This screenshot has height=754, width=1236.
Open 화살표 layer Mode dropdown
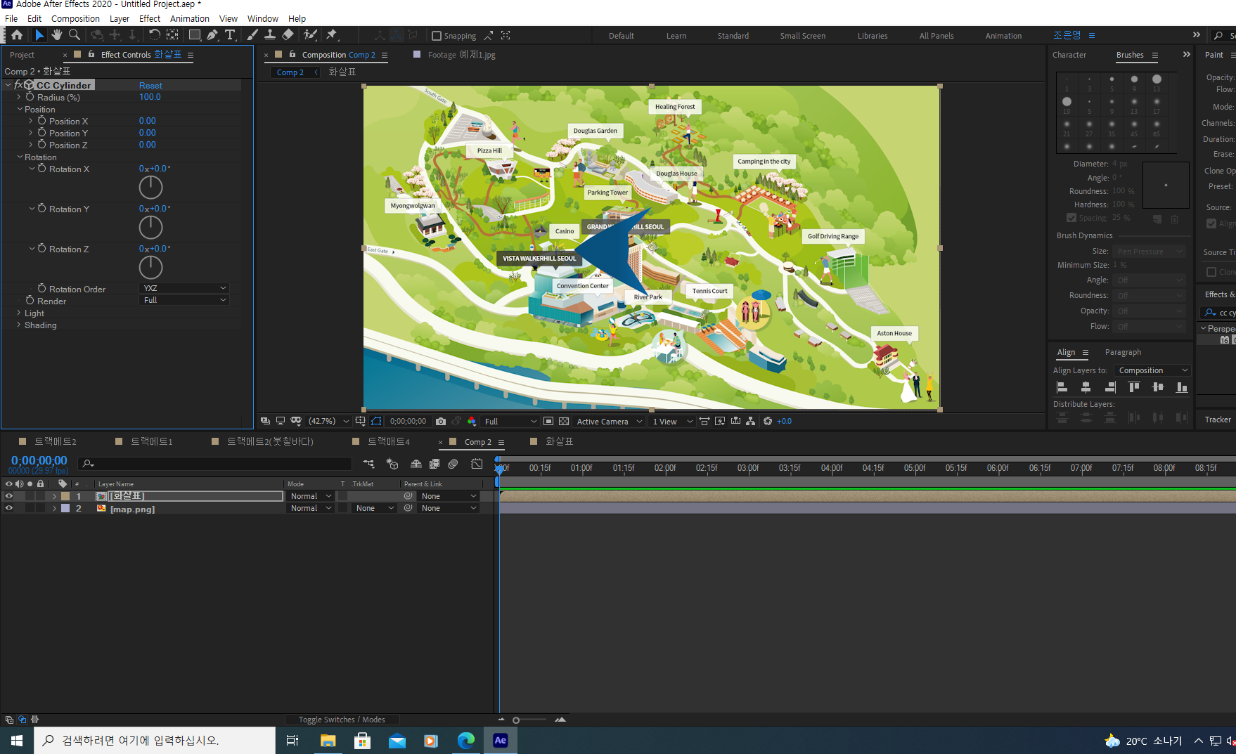[310, 496]
